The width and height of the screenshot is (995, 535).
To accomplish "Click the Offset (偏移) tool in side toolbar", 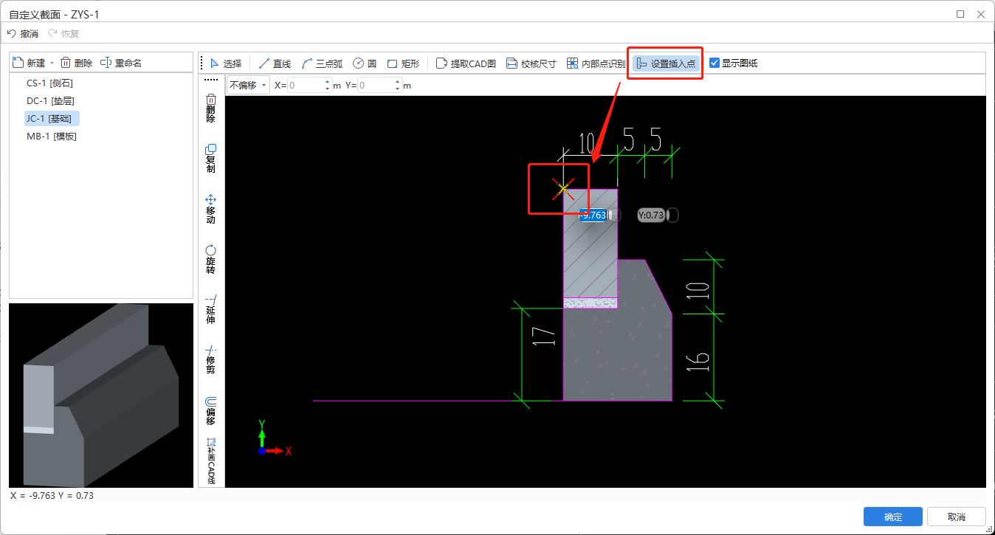I will (210, 410).
